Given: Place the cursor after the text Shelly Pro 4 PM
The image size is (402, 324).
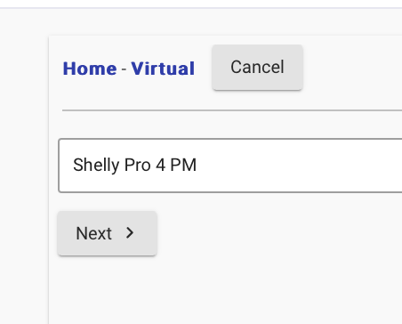Looking at the screenshot, I should tap(198, 165).
